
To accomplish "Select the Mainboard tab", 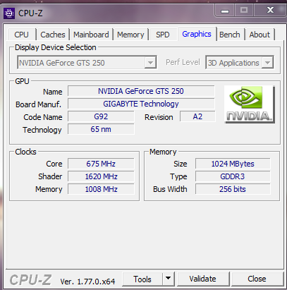I will (x=91, y=35).
